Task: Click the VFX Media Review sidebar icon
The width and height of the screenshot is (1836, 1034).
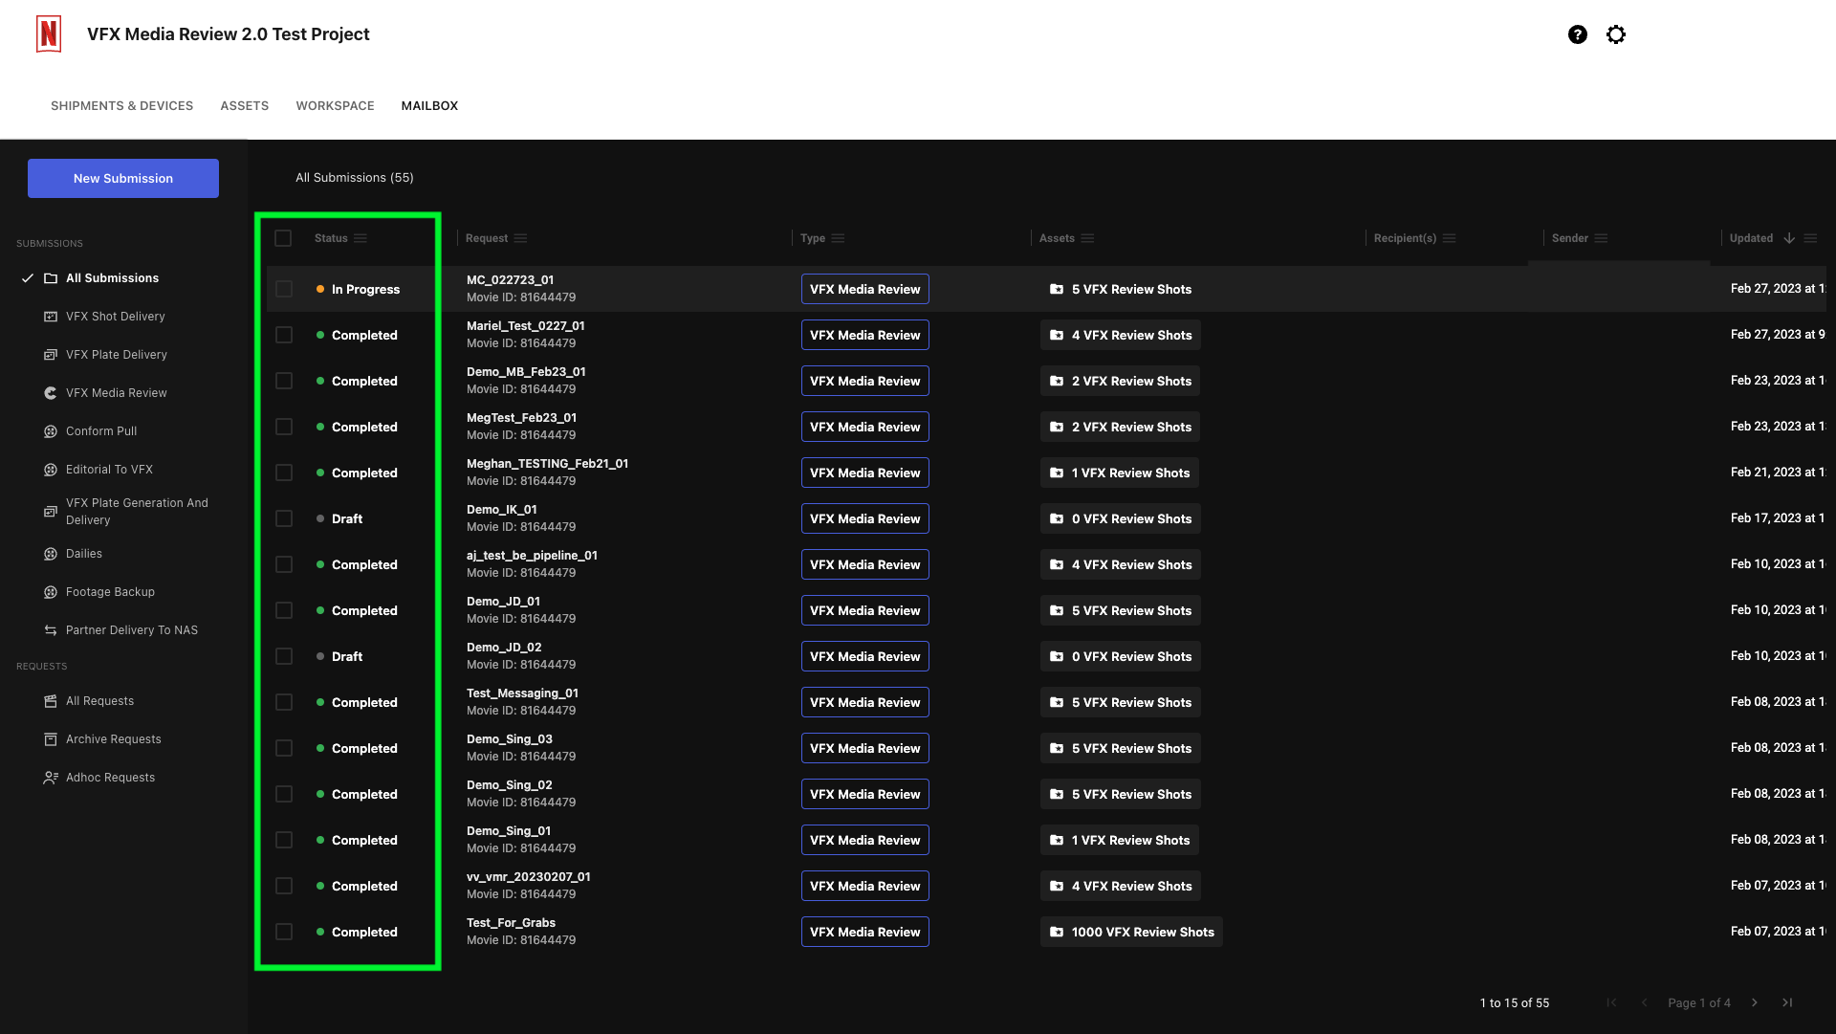Action: coord(51,393)
